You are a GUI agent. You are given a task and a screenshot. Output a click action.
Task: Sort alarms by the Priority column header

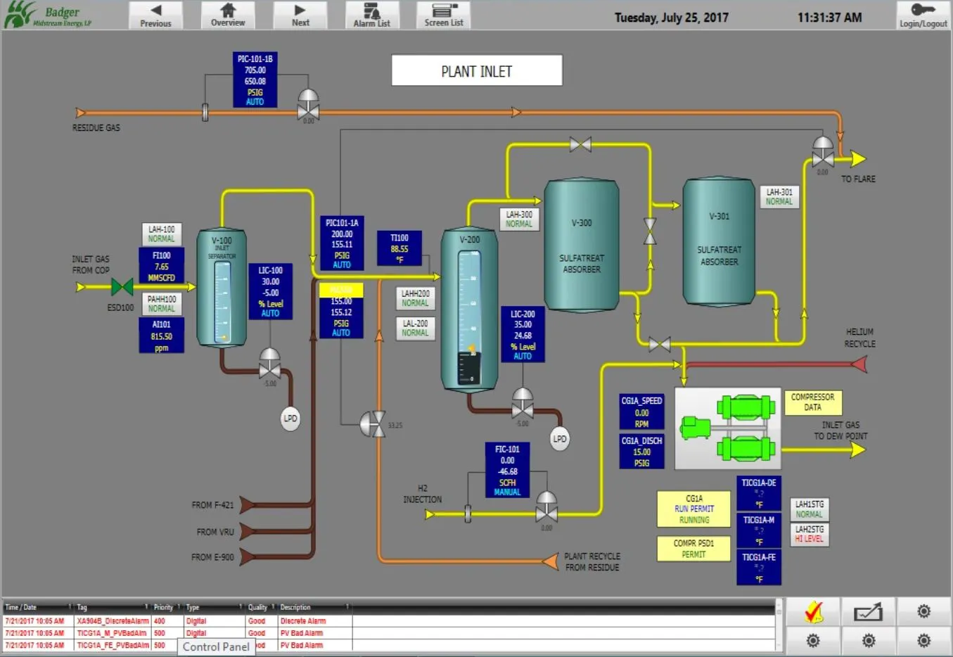click(x=163, y=606)
